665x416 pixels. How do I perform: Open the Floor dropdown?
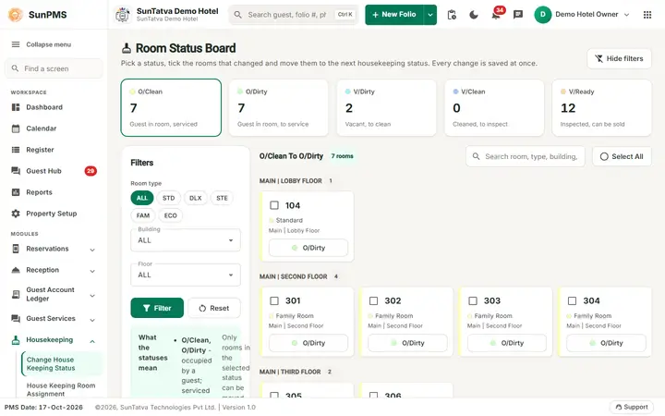coord(186,275)
